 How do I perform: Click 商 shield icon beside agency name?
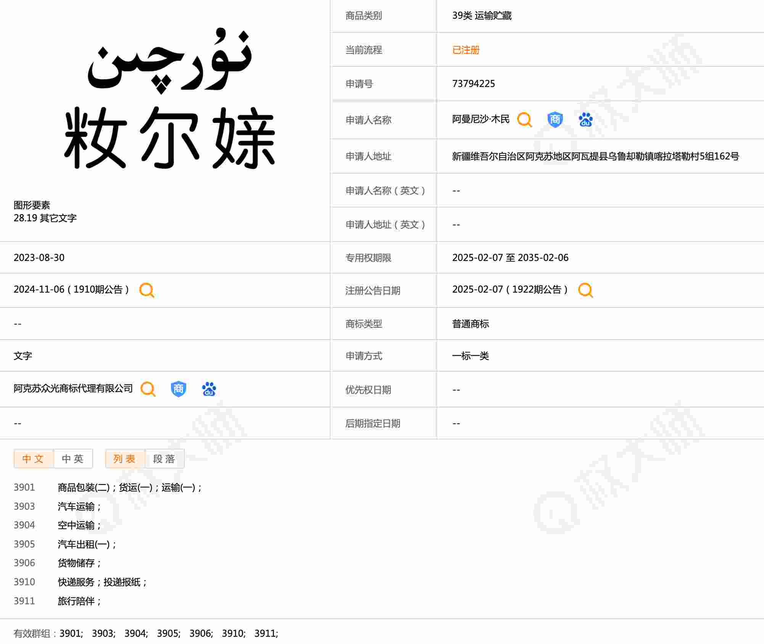click(178, 389)
